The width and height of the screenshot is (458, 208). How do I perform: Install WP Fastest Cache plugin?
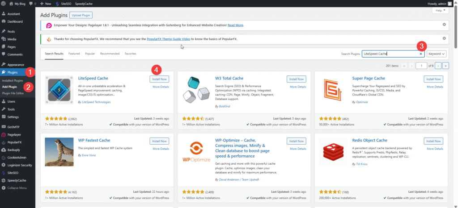[159, 141]
